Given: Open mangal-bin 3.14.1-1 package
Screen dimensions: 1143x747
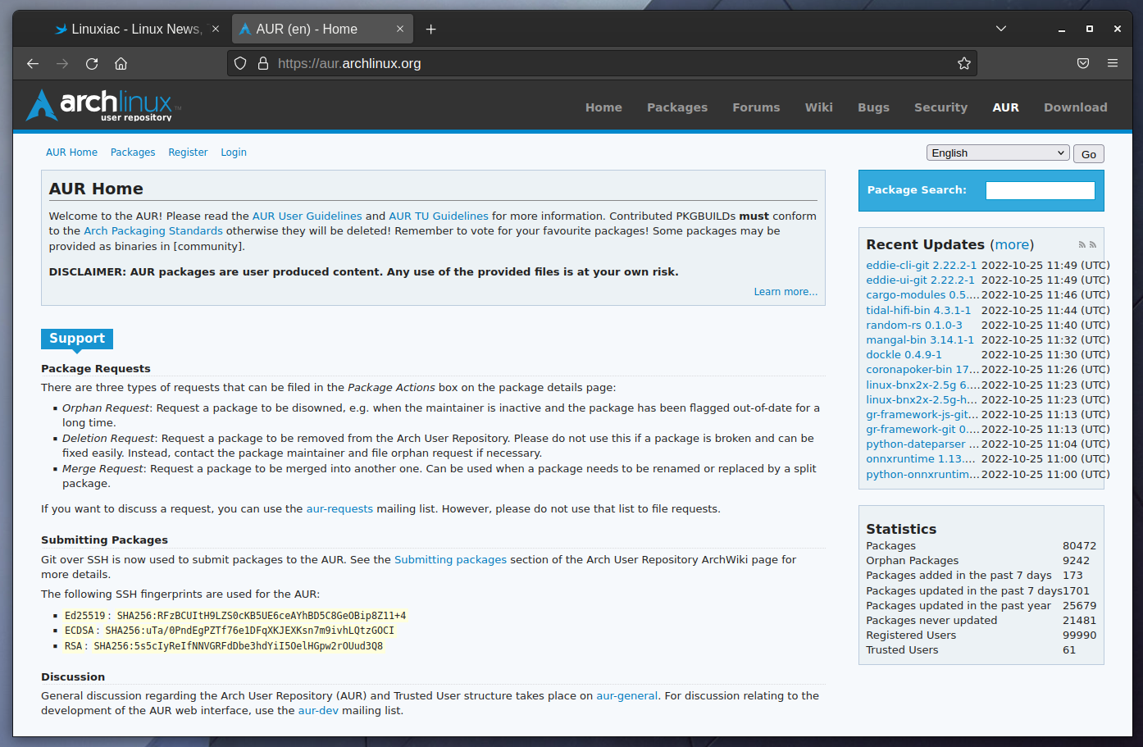Looking at the screenshot, I should click(x=920, y=340).
